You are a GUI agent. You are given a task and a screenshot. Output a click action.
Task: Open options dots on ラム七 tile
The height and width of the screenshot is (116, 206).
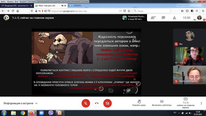tap(176, 63)
